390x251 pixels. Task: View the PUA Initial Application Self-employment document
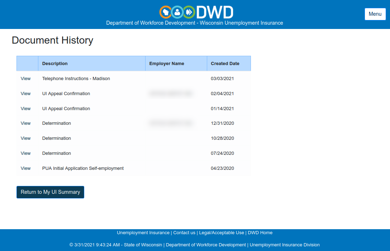point(25,168)
